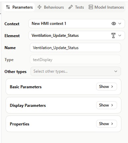Screen dimensions: 128x143
Task: Click the Display Parameters heading
Action: point(28,106)
